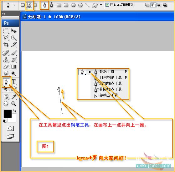The image size is (175, 172).
Task: Select the Hand tool
Action: coord(6,104)
